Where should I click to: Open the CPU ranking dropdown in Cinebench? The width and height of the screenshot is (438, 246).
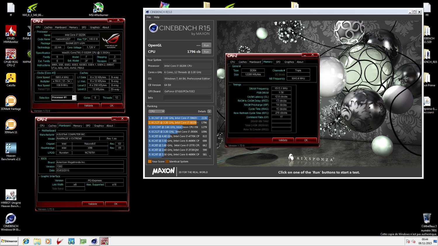coord(157,111)
